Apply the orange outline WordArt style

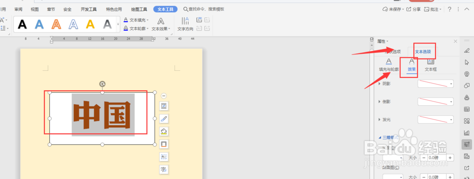[56, 24]
